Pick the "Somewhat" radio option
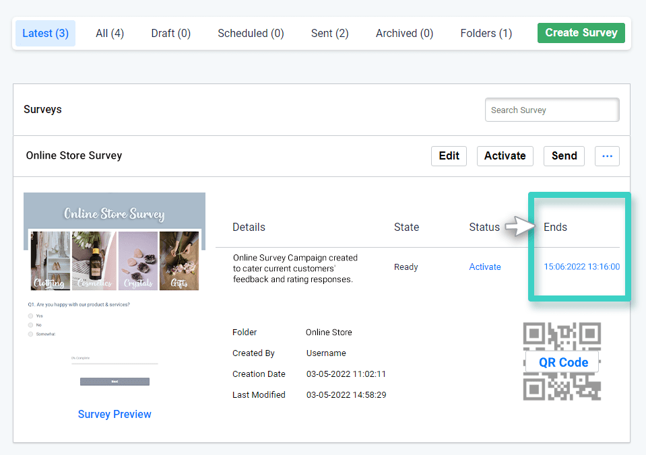This screenshot has height=455, width=646. point(31,335)
